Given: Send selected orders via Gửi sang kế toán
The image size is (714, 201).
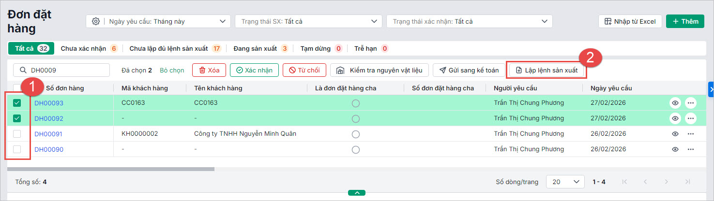Looking at the screenshot, I should 468,71.
